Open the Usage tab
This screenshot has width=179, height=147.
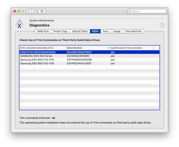coord(117,31)
